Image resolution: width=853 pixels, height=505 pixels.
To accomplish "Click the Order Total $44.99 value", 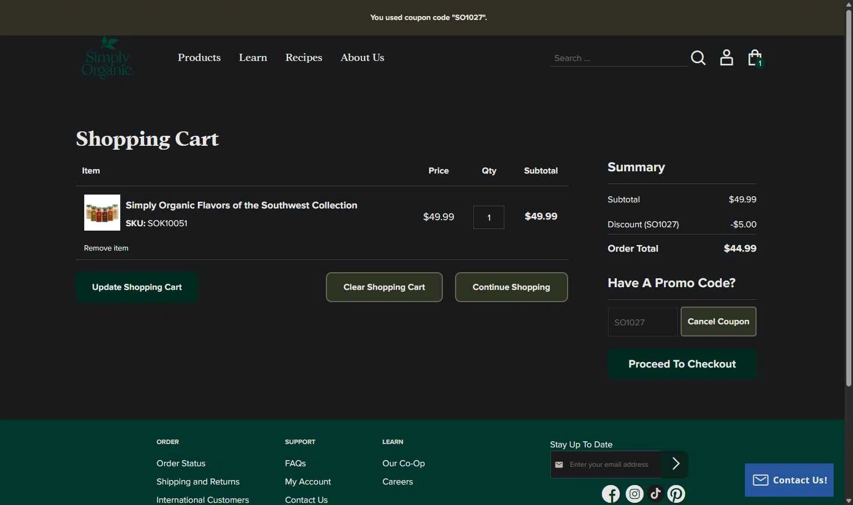I will pyautogui.click(x=740, y=248).
